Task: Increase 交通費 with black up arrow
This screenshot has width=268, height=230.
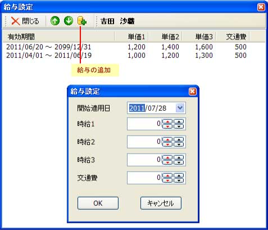Action: (x=179, y=175)
